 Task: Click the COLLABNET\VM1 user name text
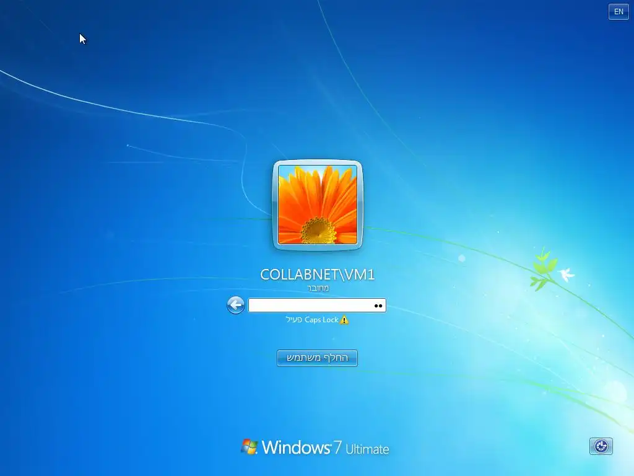tap(318, 275)
